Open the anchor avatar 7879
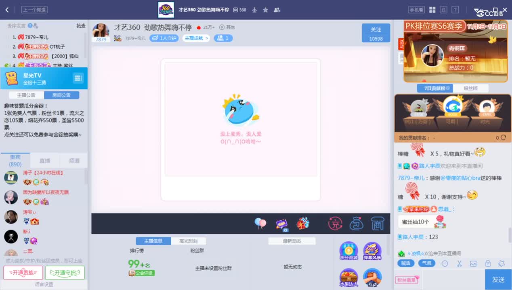This screenshot has width=512, height=290. (101, 31)
